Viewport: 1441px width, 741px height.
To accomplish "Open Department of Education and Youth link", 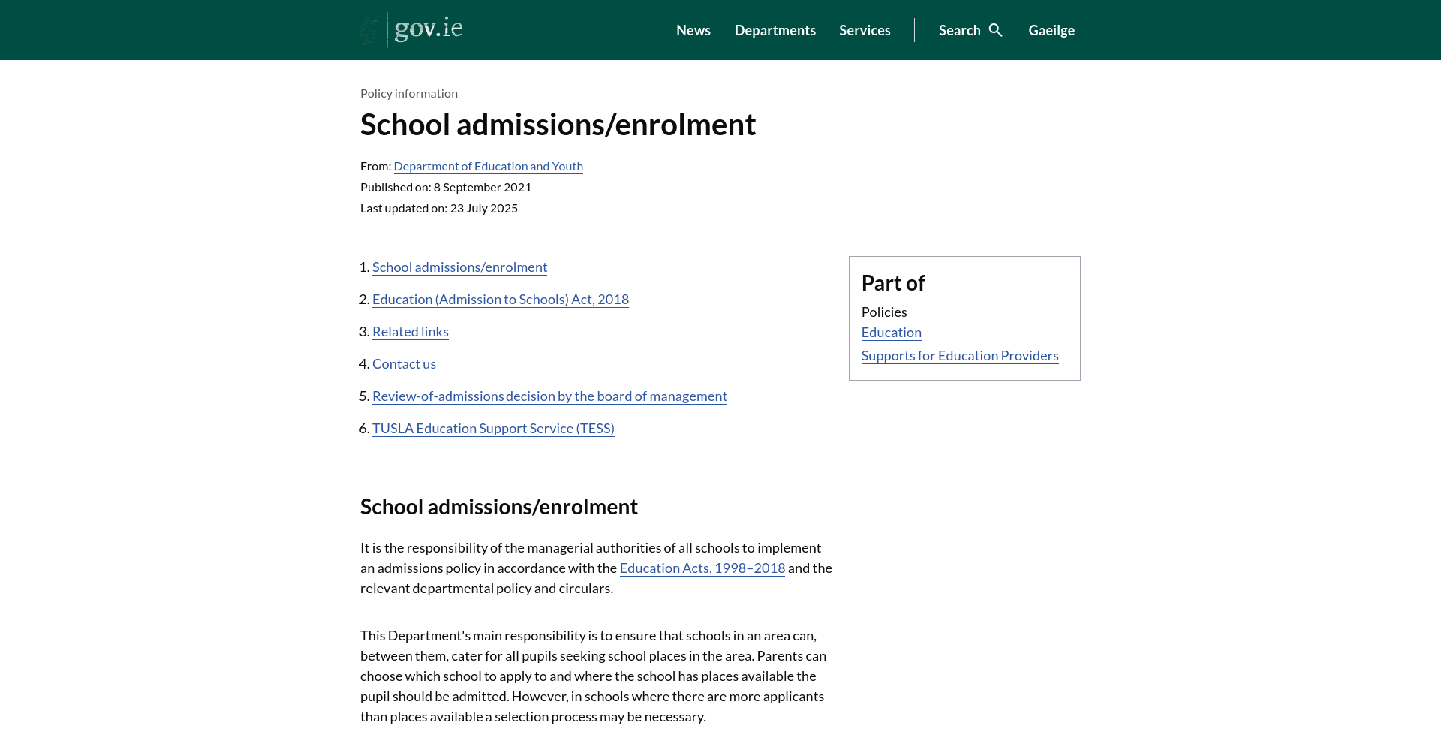I will tap(489, 166).
